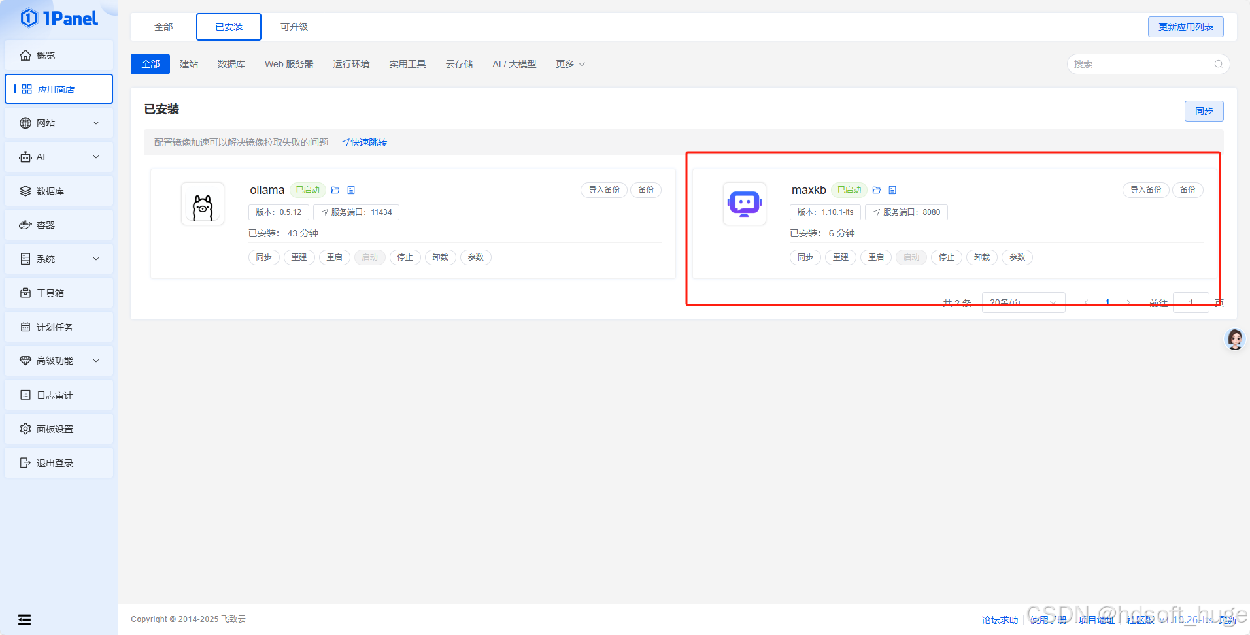Open ollama 服务端口 11434 link
The height and width of the screenshot is (635, 1250).
click(x=356, y=212)
